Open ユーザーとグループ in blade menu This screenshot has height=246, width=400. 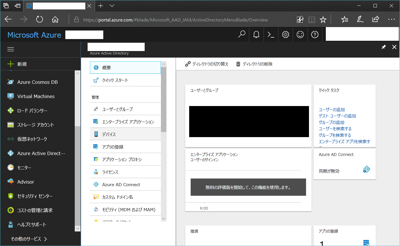pyautogui.click(x=125, y=109)
